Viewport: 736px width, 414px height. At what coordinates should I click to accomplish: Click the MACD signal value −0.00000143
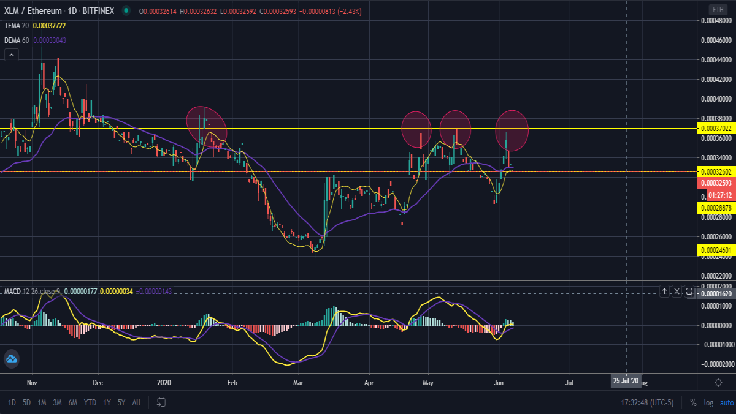tap(153, 291)
